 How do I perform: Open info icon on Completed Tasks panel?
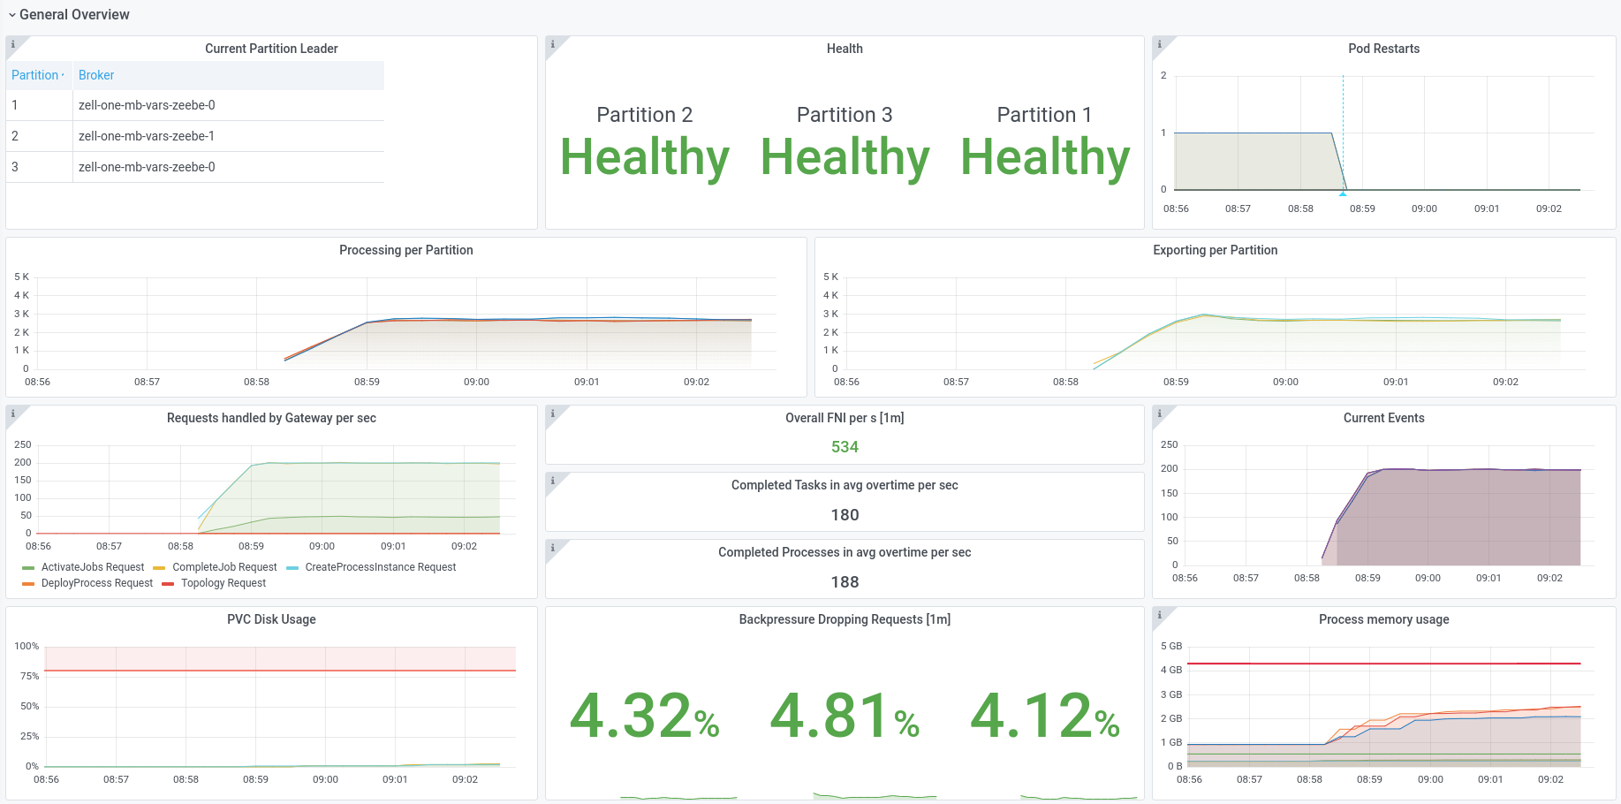(552, 480)
